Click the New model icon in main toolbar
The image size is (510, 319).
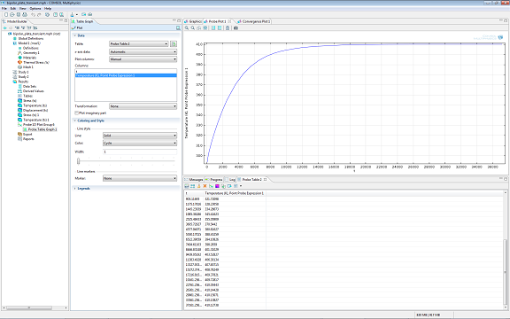(6, 15)
